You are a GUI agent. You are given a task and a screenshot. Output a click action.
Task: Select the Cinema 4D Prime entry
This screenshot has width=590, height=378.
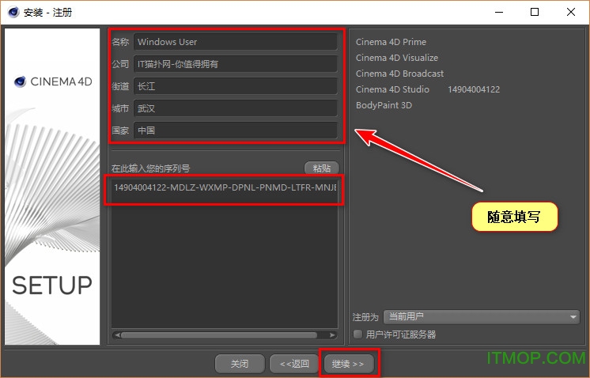(x=391, y=42)
